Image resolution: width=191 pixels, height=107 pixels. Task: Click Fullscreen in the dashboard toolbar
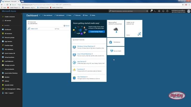[x=77, y=15]
